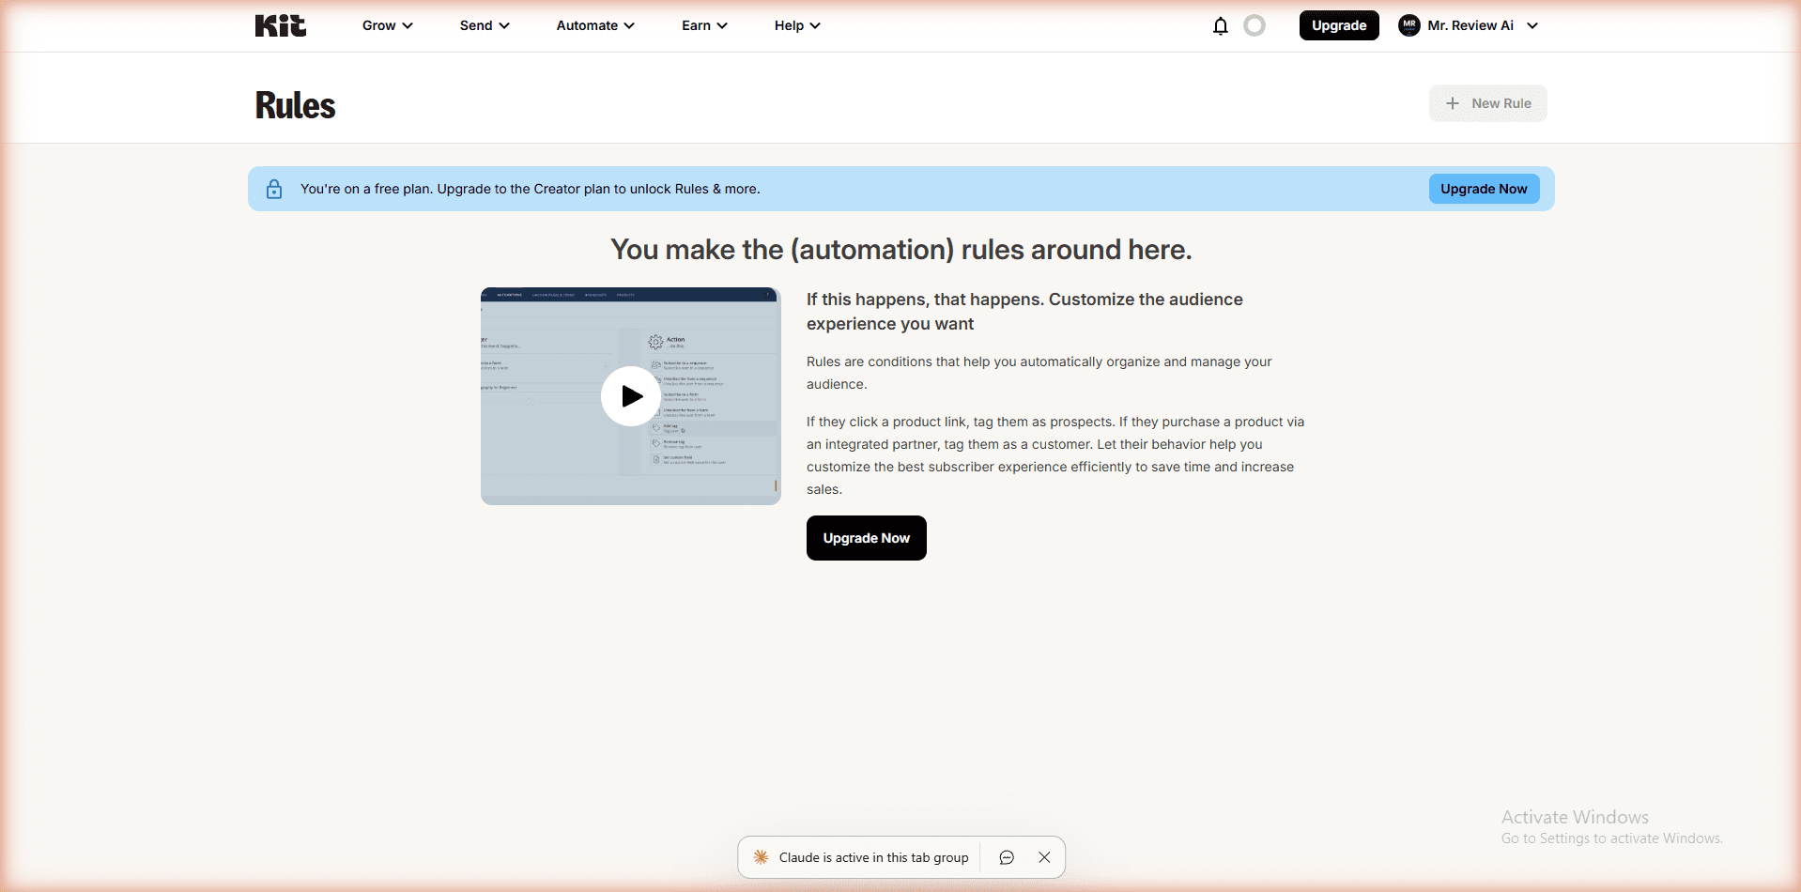Open the Automate menu
This screenshot has height=892, width=1801.
(x=595, y=25)
